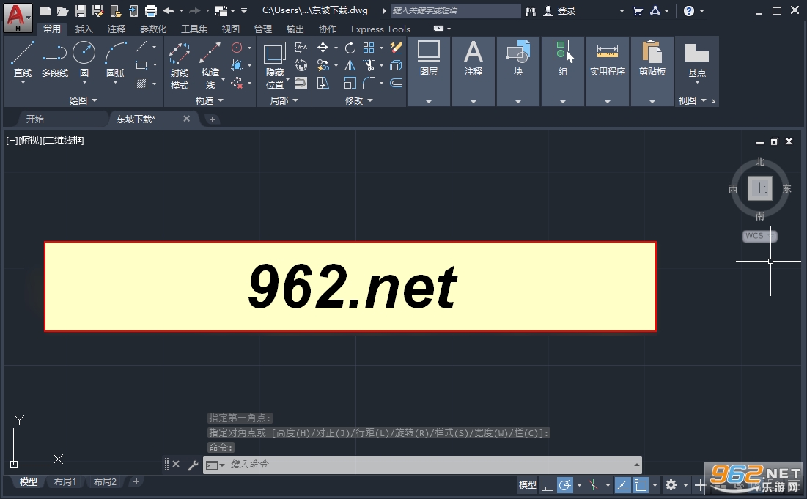Screen dimensions: 807x499
Task: Select the Stretch tool icon
Action: [323, 83]
